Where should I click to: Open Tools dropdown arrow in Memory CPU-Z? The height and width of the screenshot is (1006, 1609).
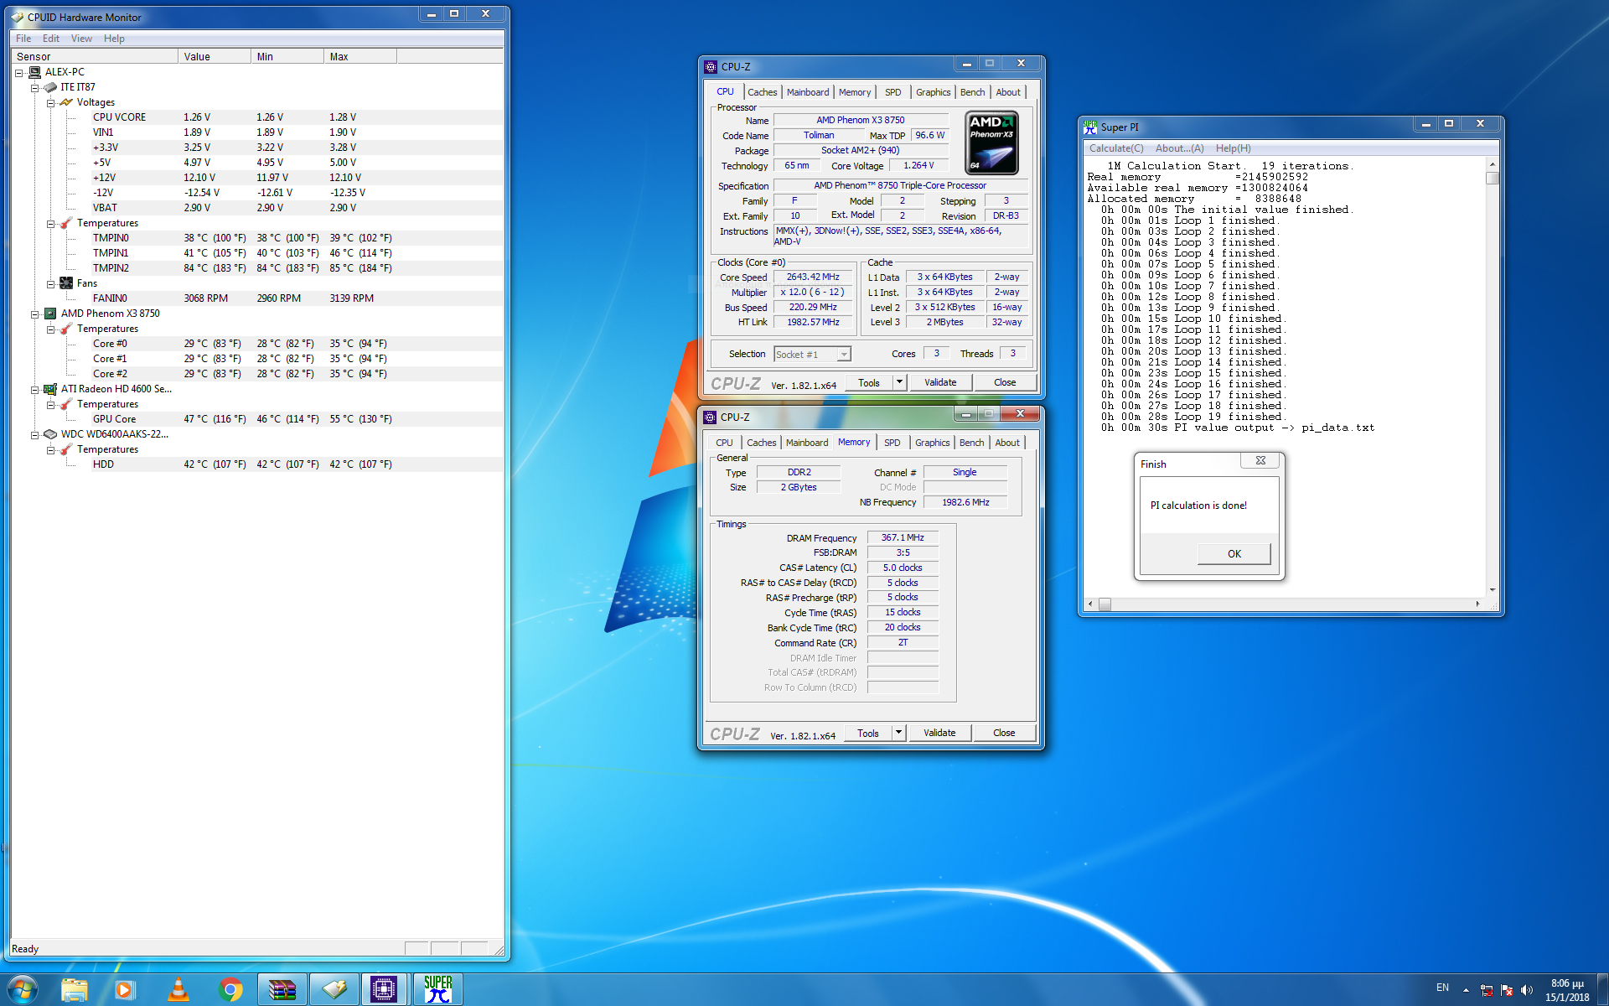click(x=898, y=733)
